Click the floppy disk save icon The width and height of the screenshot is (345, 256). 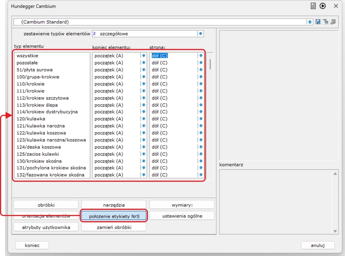point(318,22)
